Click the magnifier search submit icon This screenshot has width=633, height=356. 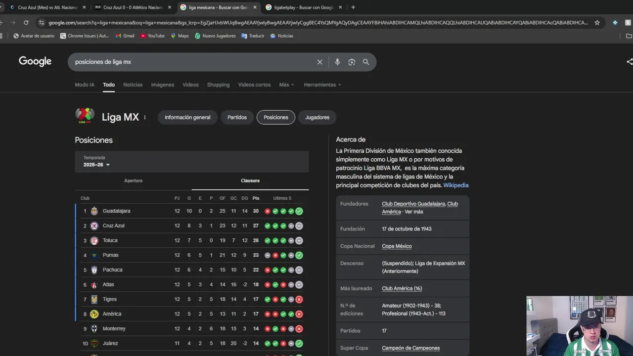(366, 62)
